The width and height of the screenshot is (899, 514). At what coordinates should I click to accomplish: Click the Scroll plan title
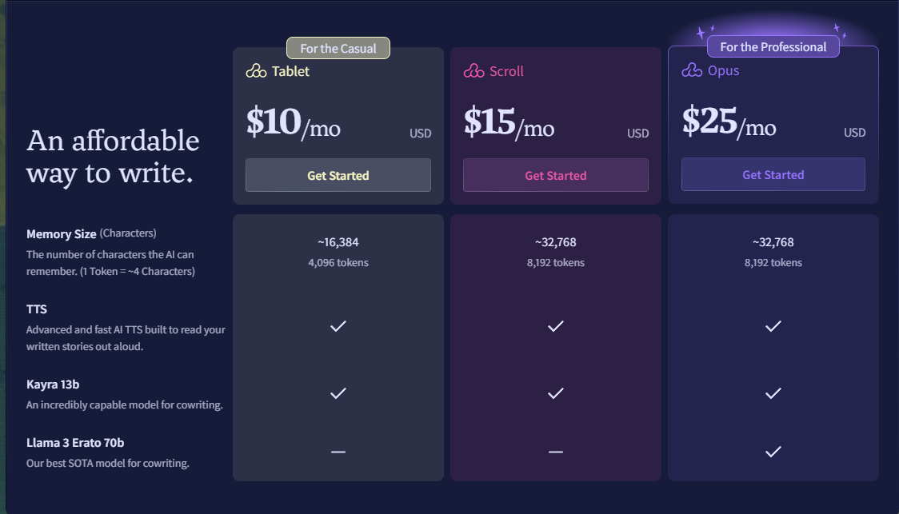point(506,71)
